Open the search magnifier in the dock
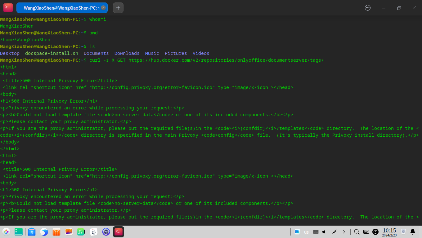 357,232
